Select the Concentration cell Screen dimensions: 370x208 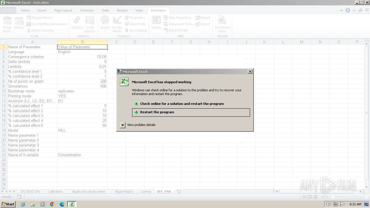[82, 155]
